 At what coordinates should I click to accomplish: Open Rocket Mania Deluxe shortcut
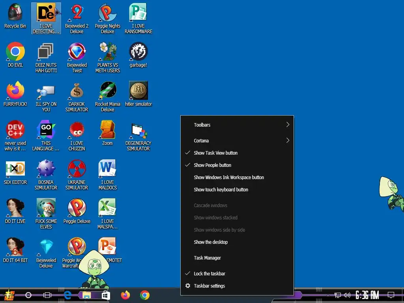107,97
